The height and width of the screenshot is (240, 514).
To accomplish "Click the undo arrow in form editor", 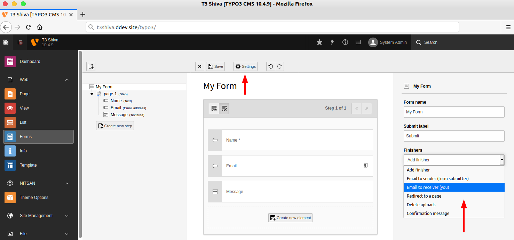I will 271,66.
